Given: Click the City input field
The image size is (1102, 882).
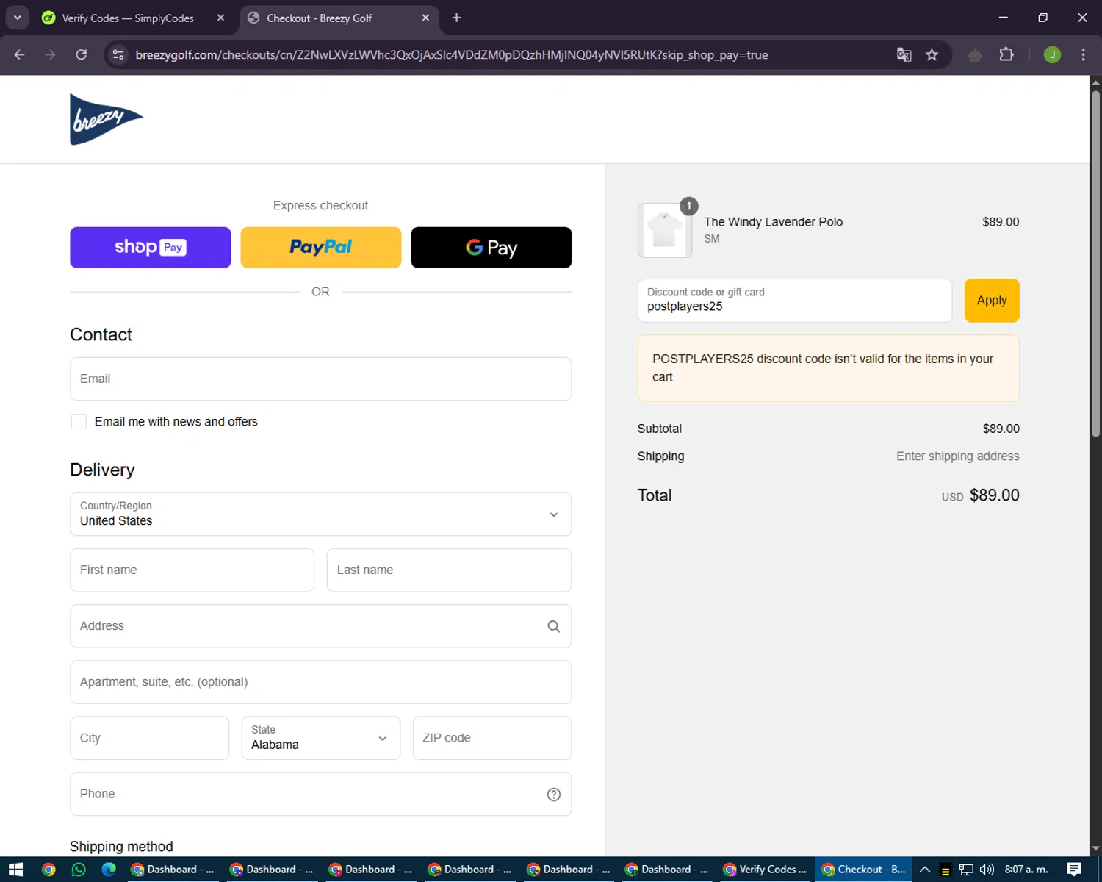Looking at the screenshot, I should click(150, 738).
